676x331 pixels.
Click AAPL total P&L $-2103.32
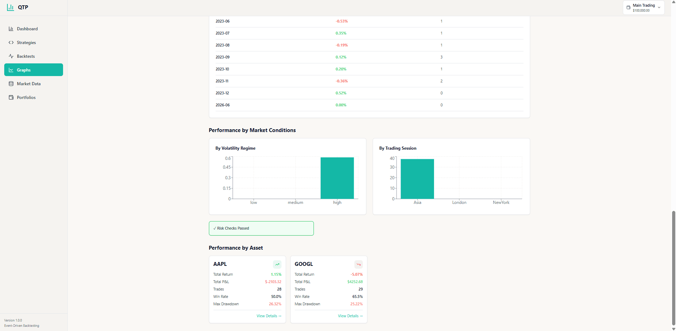(x=273, y=282)
